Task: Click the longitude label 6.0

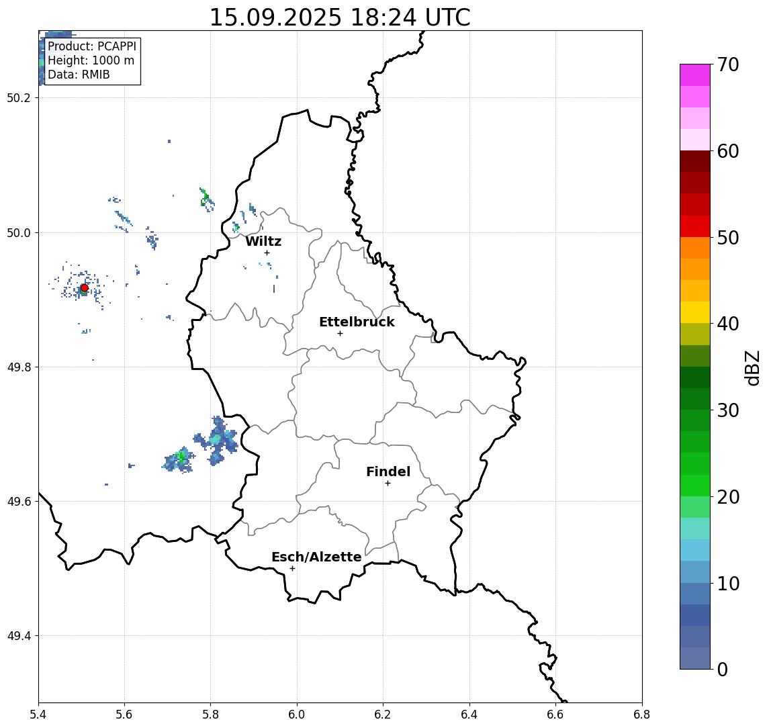Action: tap(298, 715)
